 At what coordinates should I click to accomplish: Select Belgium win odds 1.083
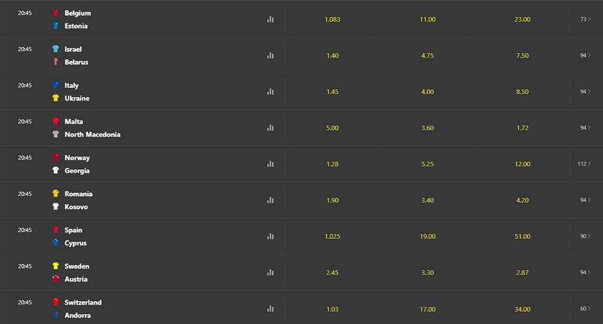click(332, 19)
